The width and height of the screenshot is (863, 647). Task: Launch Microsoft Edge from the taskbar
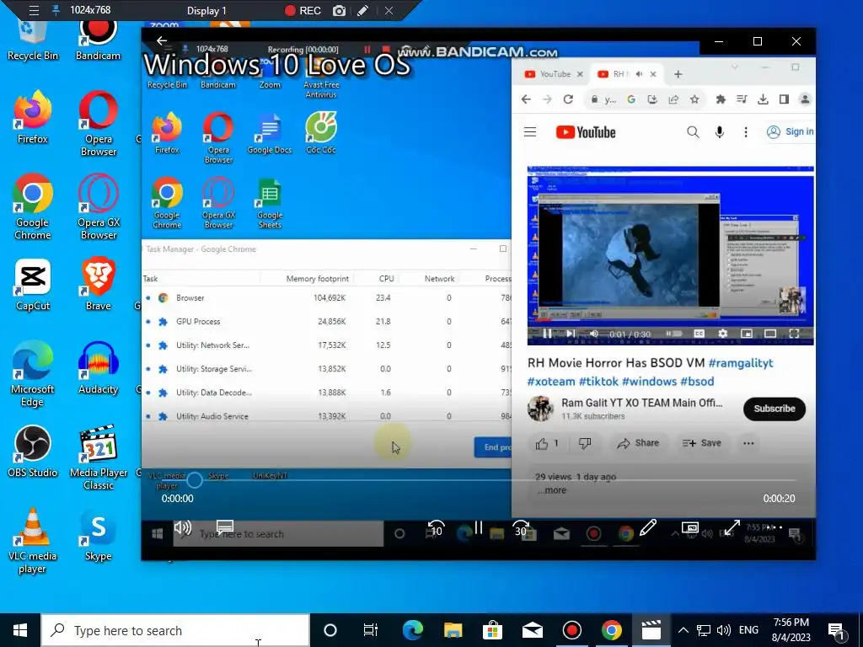(x=413, y=630)
